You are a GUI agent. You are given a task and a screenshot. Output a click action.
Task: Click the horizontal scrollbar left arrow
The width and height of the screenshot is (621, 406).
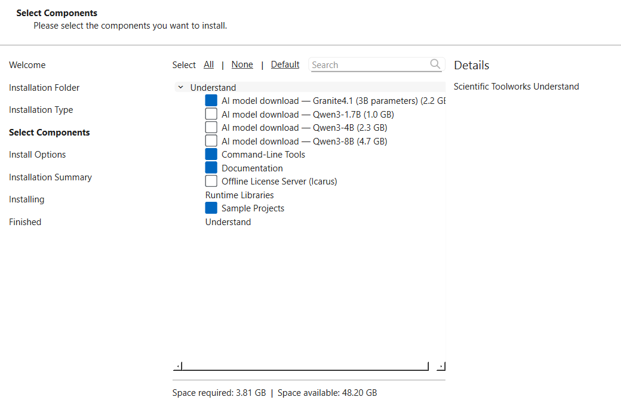point(178,367)
